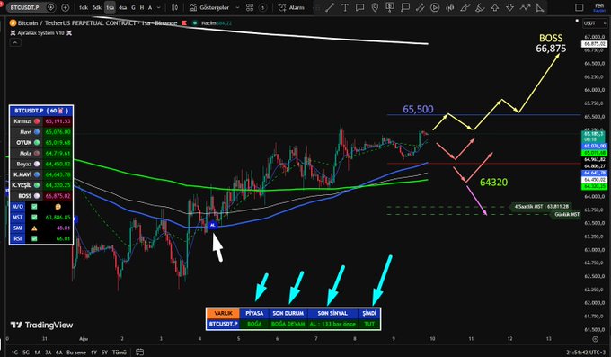
Task: Select the Text tool
Action: click(345, 7)
